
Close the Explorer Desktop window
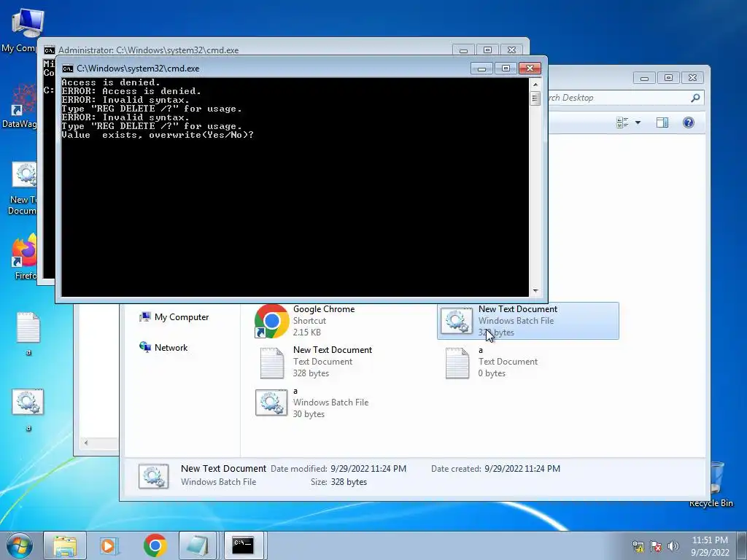(693, 77)
